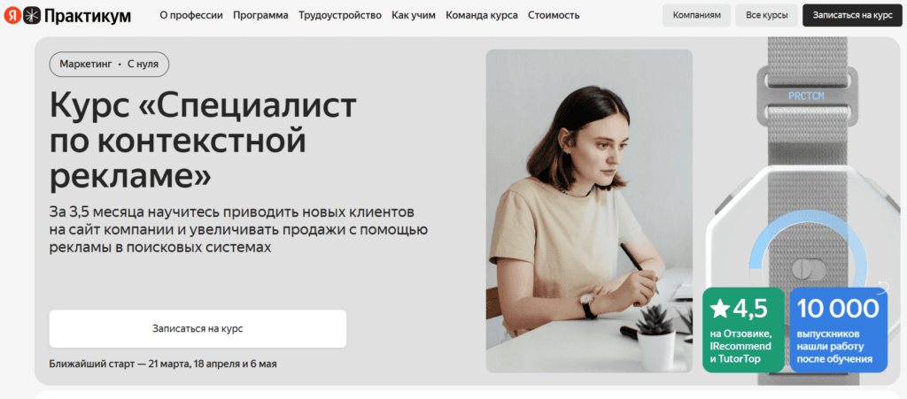
Task: Open the «Команда курса» section
Action: coord(482,16)
